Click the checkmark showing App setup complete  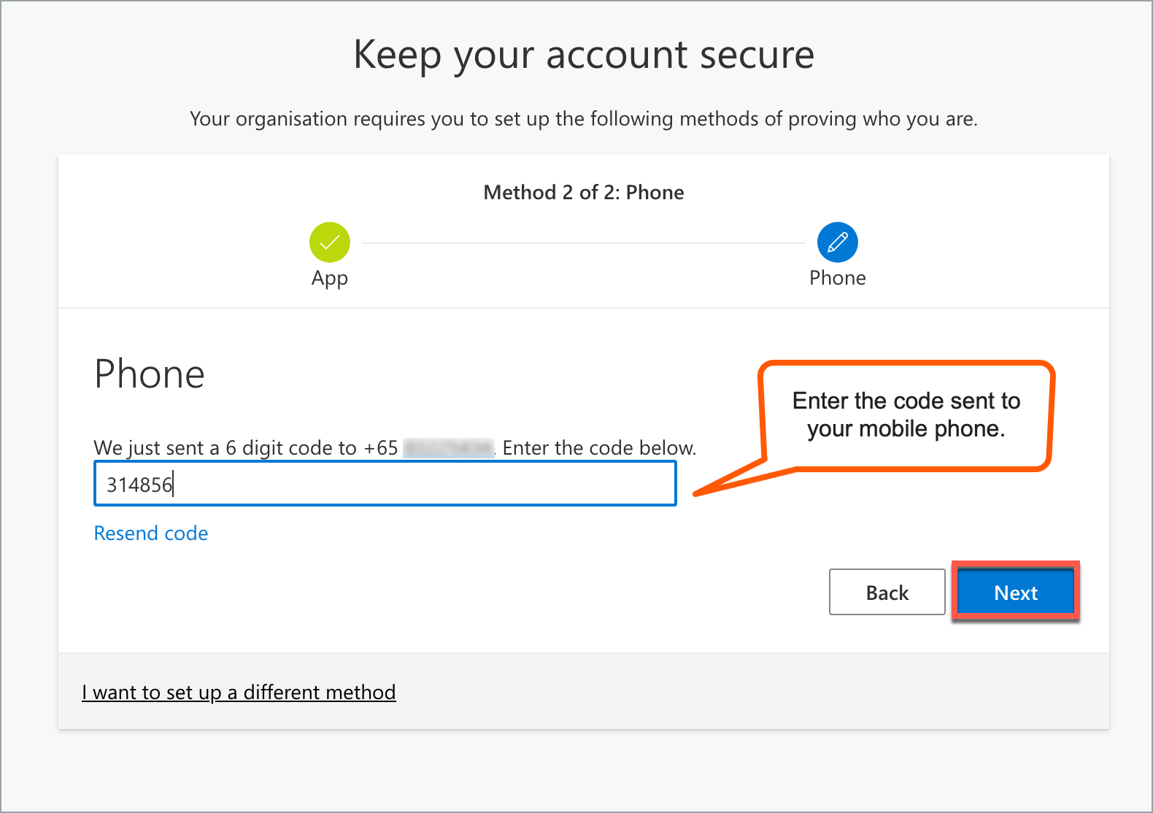[x=329, y=242]
